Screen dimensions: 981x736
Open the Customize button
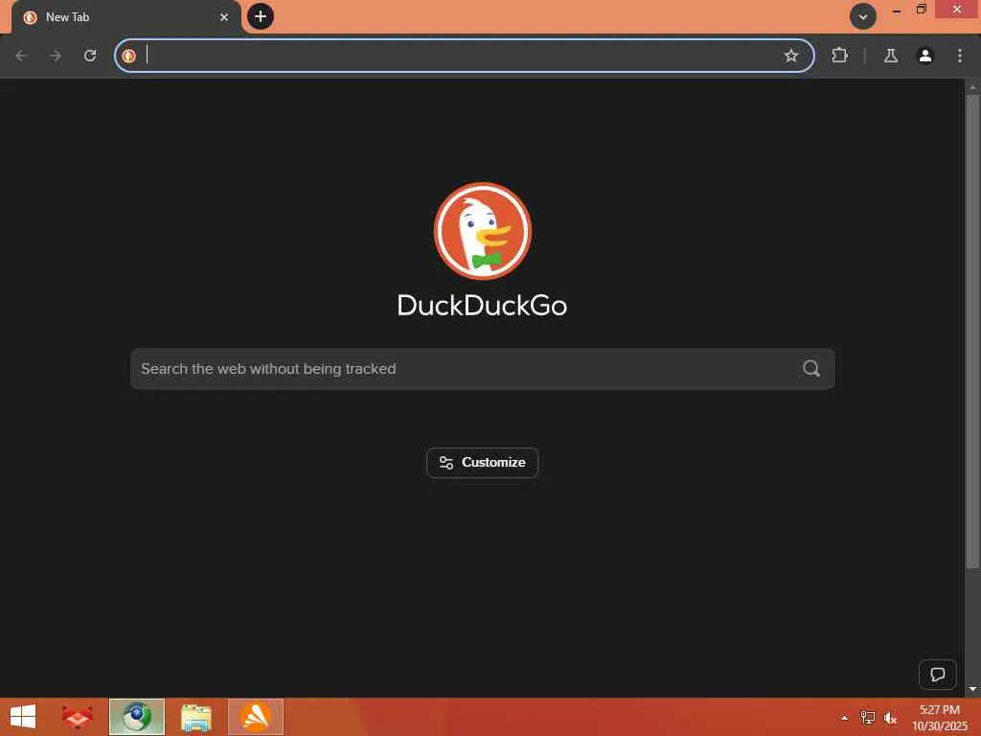[x=483, y=463]
